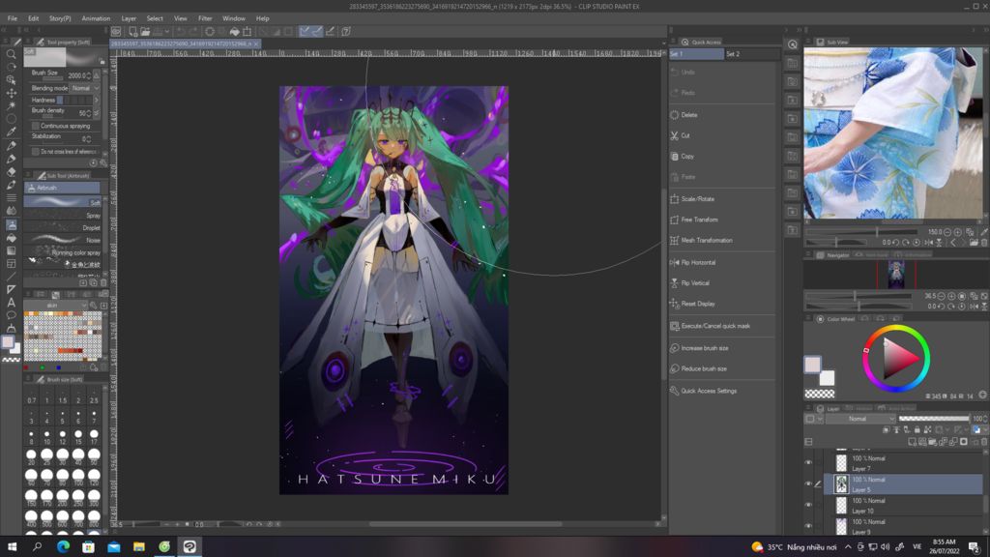990x557 pixels.
Task: Open File Explorer from the taskbar
Action: [x=139, y=546]
